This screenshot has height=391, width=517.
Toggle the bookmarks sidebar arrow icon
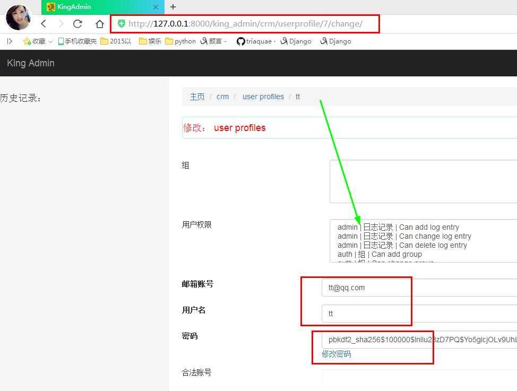(10, 41)
